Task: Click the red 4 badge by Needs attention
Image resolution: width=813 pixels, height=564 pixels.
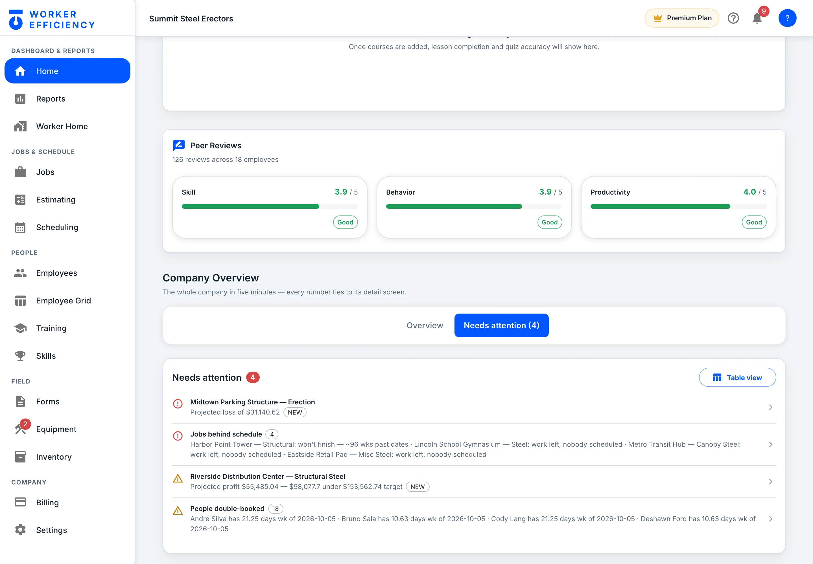Action: (253, 377)
